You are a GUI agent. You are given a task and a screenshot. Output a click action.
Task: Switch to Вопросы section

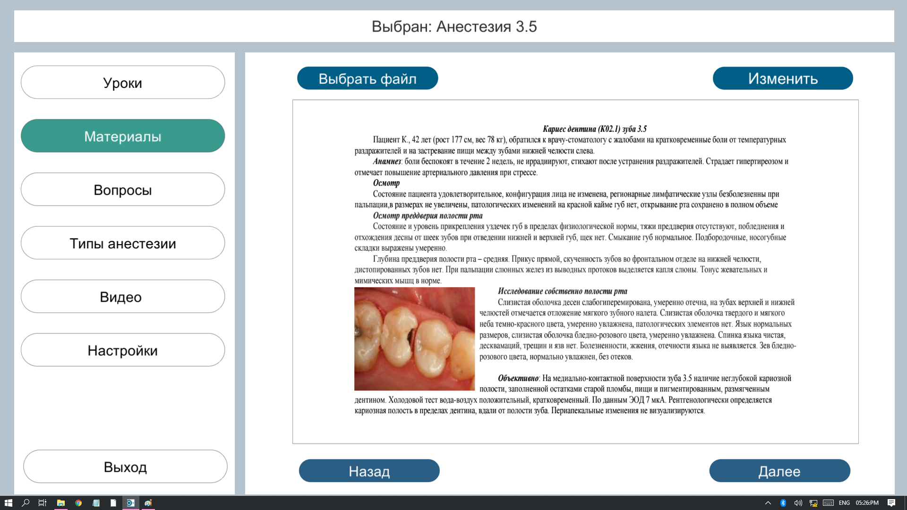coord(123,189)
